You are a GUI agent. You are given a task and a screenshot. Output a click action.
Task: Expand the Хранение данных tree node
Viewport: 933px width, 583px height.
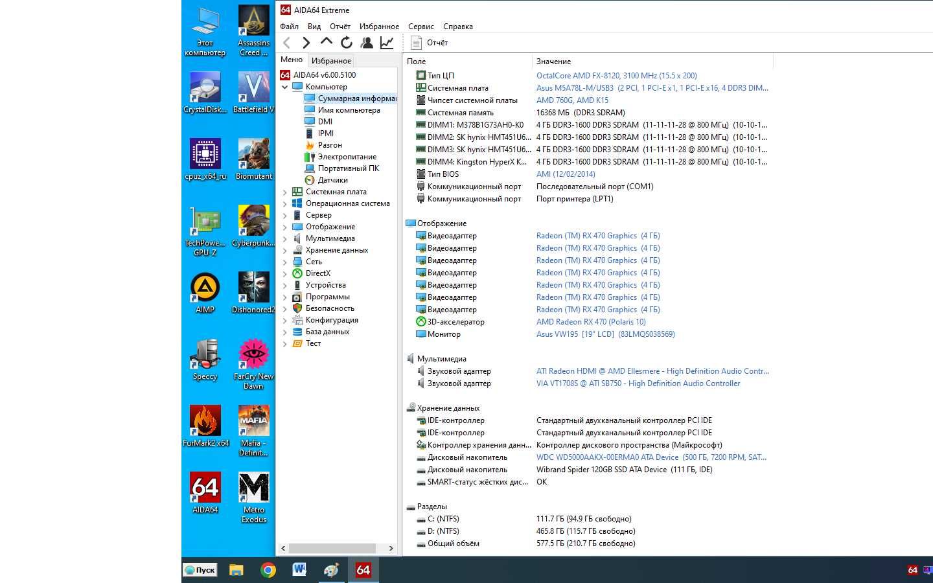pyautogui.click(x=284, y=250)
